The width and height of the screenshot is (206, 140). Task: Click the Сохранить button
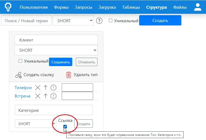tap(61, 62)
